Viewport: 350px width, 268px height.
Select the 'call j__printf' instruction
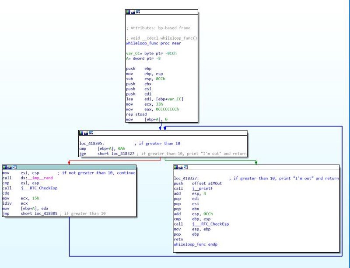193,189
